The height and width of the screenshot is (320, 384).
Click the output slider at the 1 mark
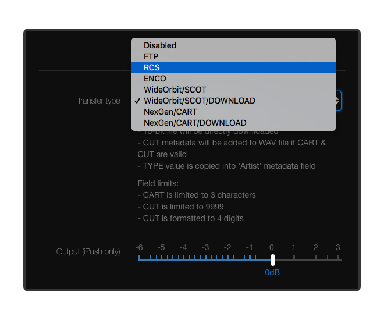294,259
